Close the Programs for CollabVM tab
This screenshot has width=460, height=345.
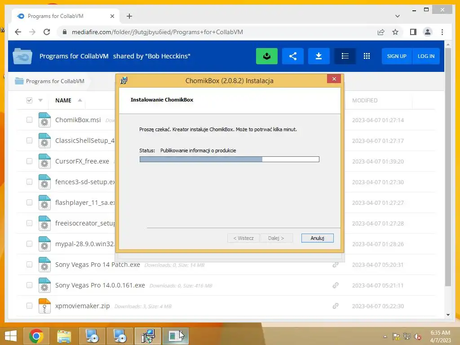click(112, 16)
